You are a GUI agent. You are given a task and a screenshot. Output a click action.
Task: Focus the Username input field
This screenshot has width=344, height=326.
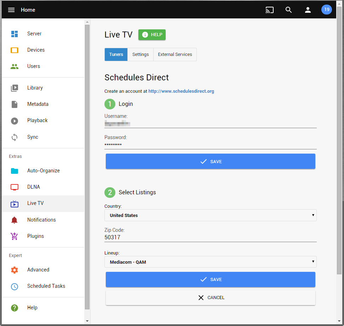pyautogui.click(x=210, y=124)
